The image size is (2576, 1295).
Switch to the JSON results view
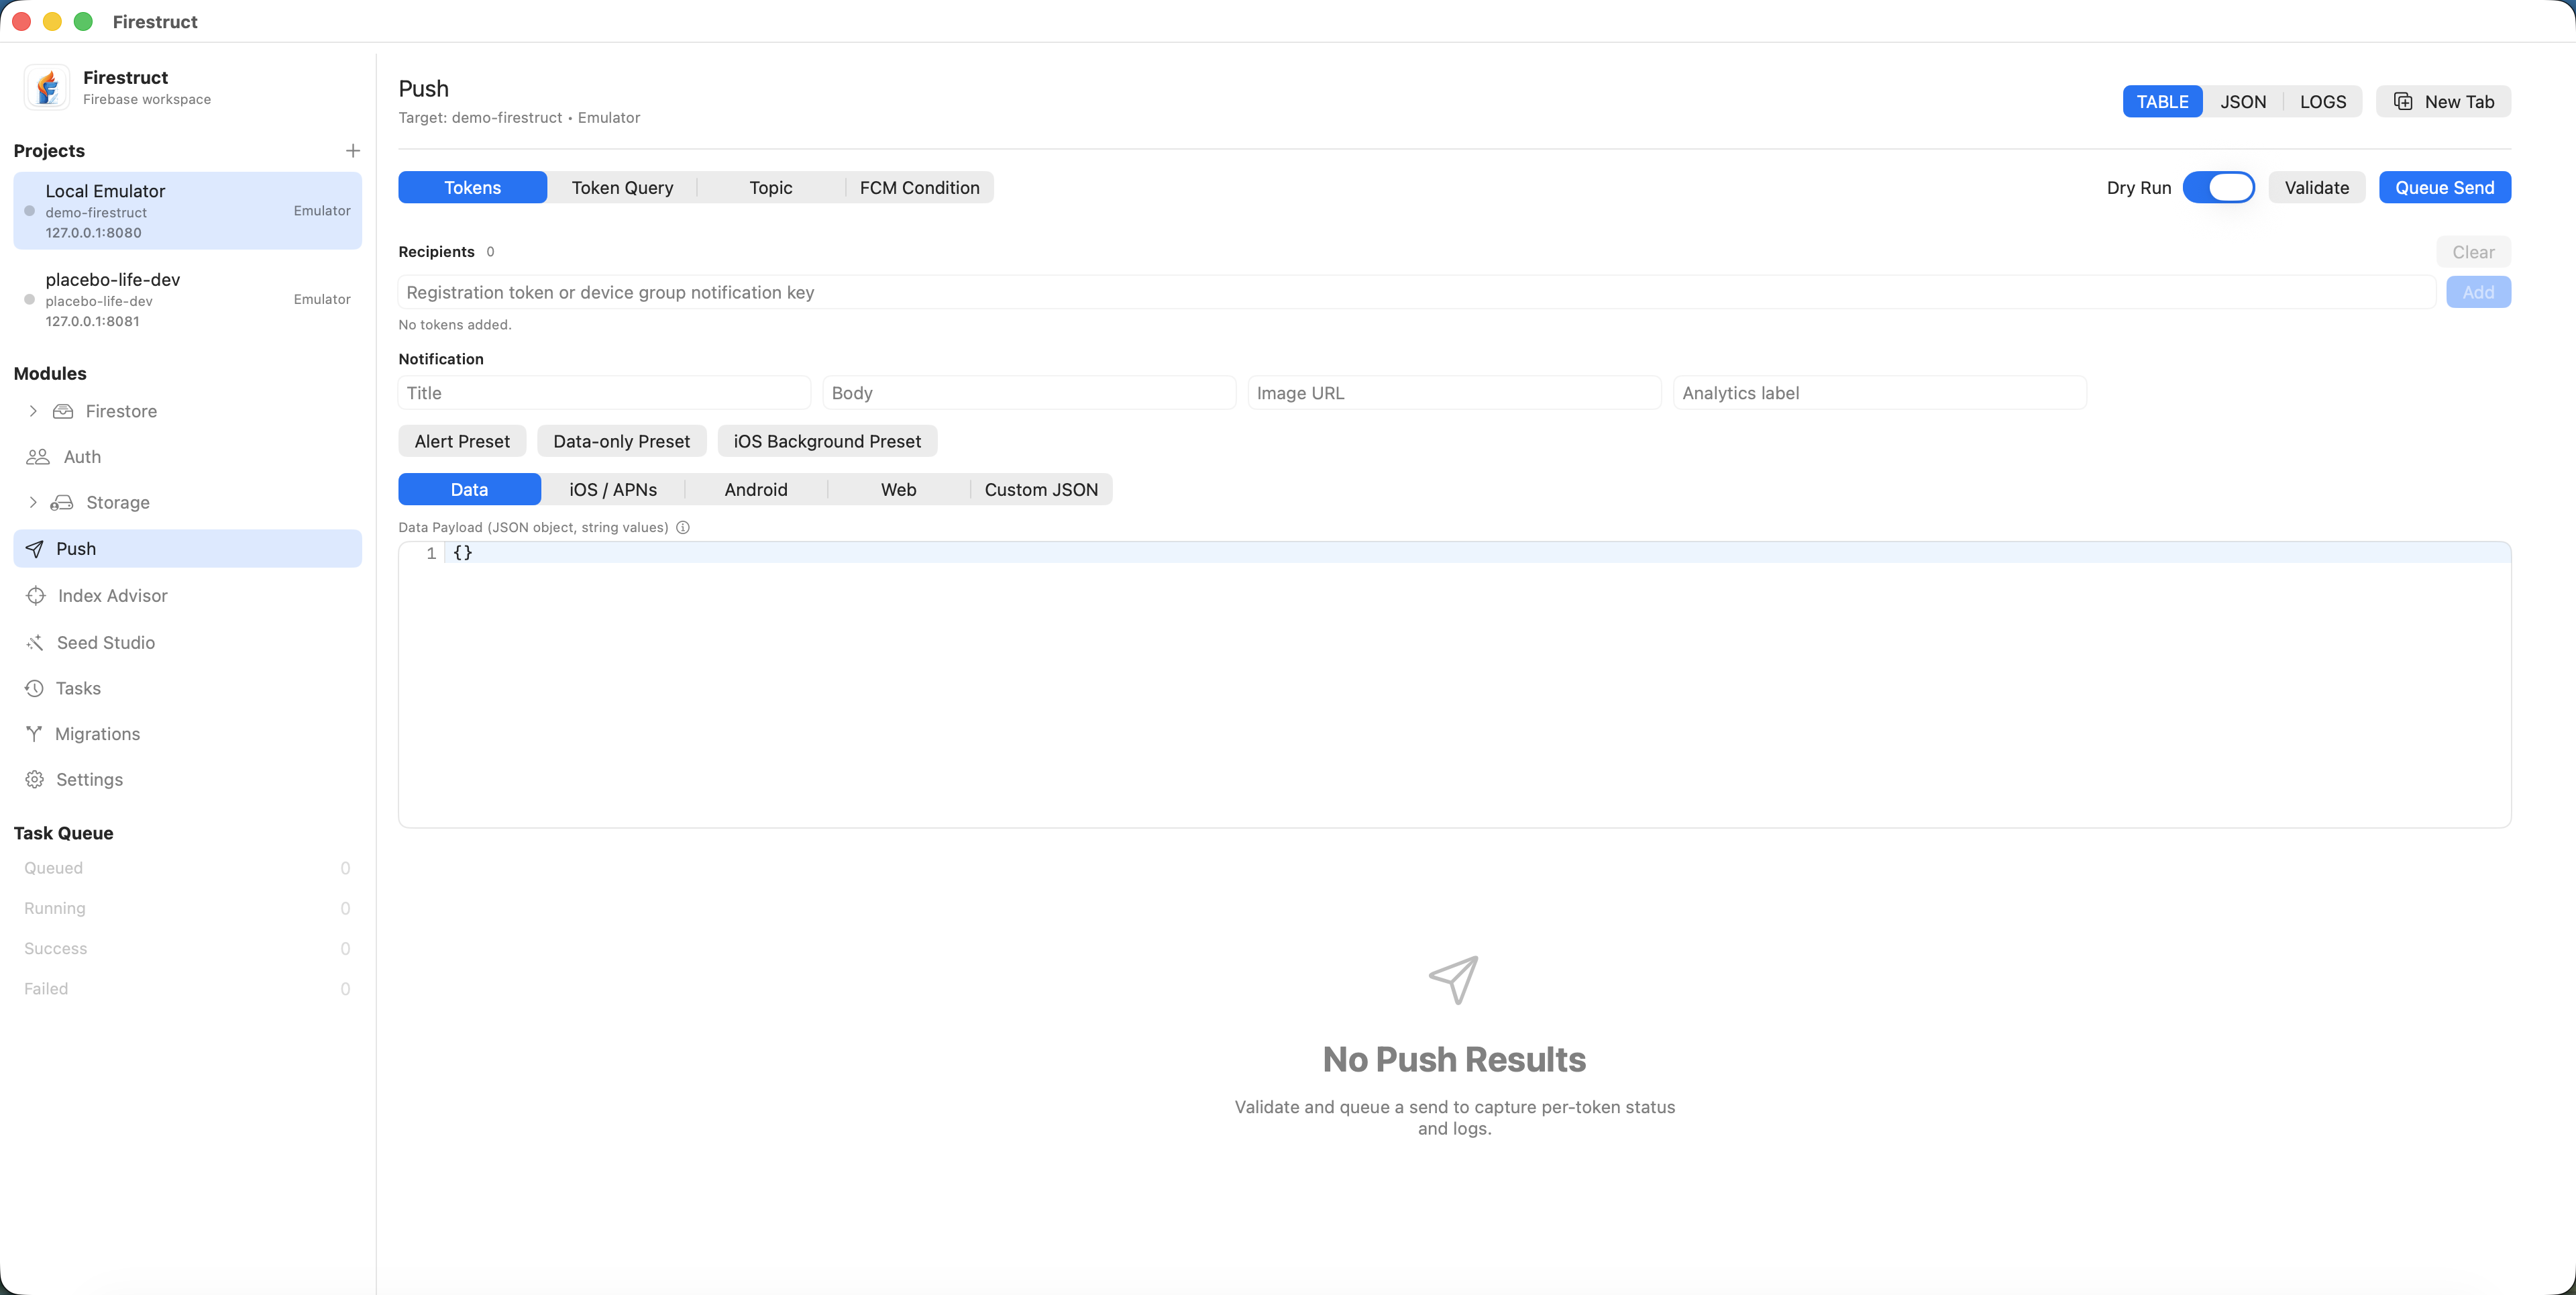point(2244,101)
